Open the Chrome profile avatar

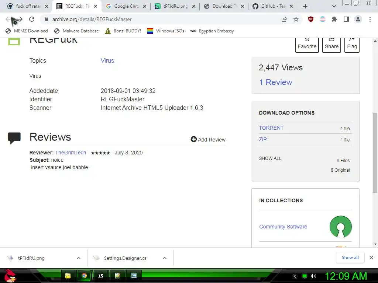click(358, 19)
